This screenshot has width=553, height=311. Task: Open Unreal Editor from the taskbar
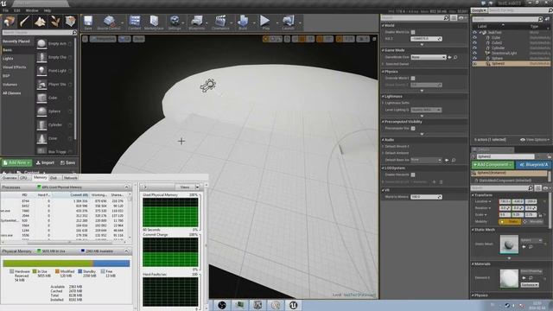pyautogui.click(x=293, y=305)
